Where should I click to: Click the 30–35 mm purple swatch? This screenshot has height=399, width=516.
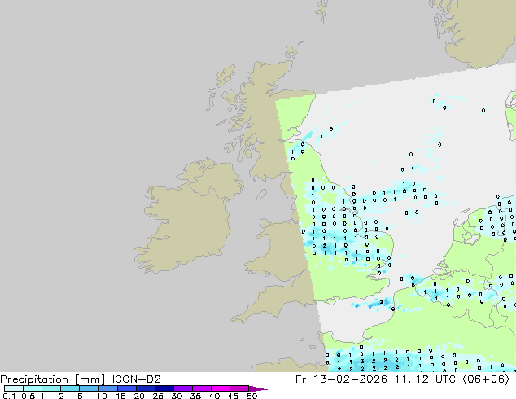pyautogui.click(x=182, y=388)
